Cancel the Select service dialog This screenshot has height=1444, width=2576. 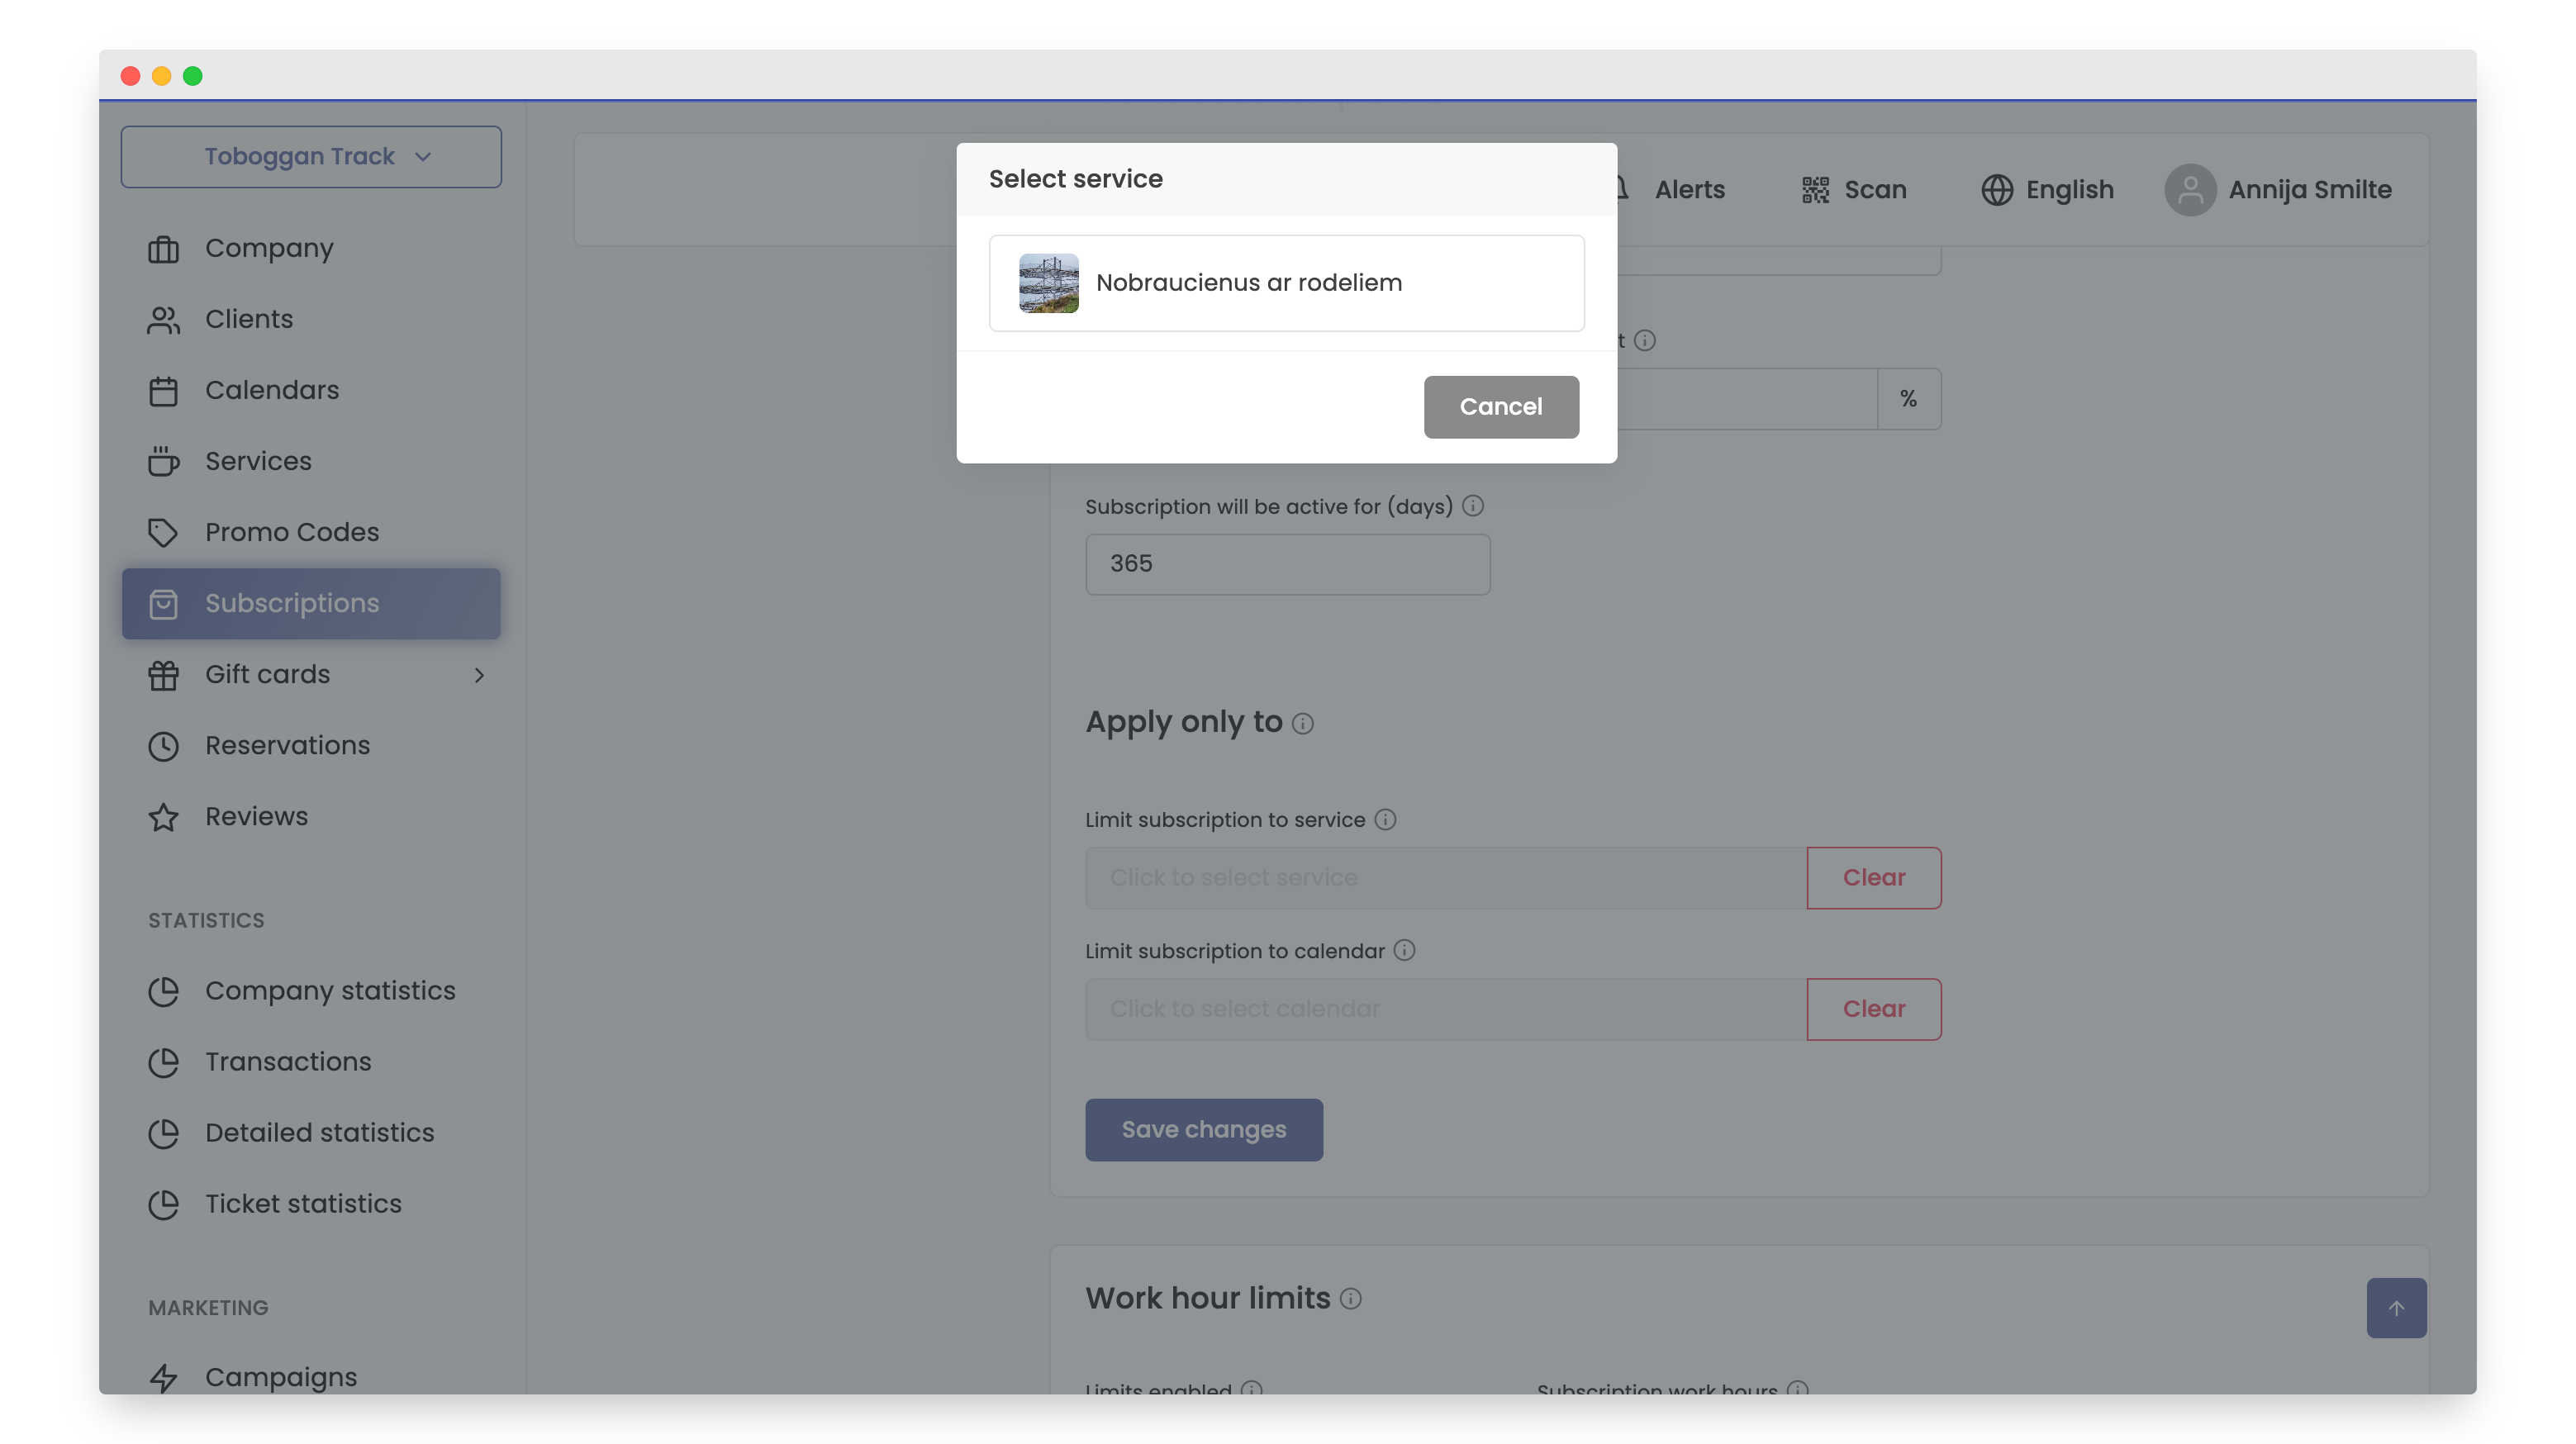click(x=1500, y=407)
